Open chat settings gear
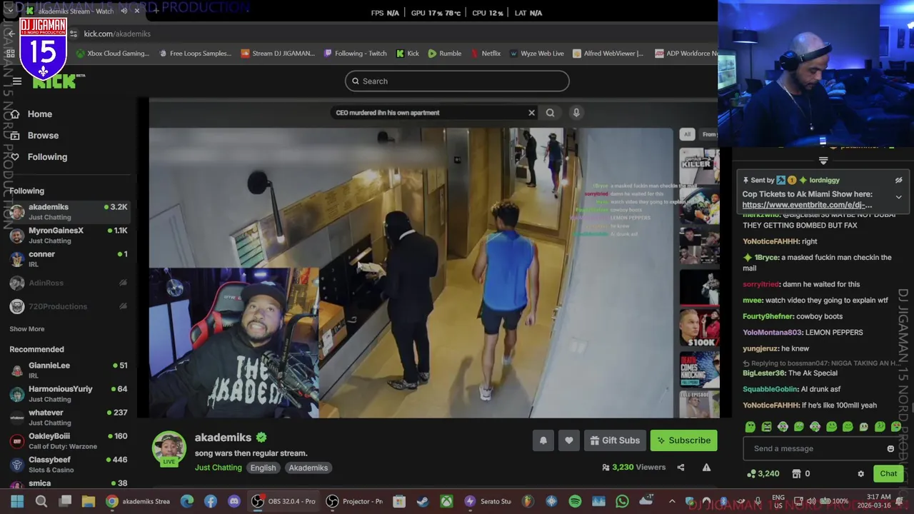Screen dimensions: 914x514 (x=860, y=474)
